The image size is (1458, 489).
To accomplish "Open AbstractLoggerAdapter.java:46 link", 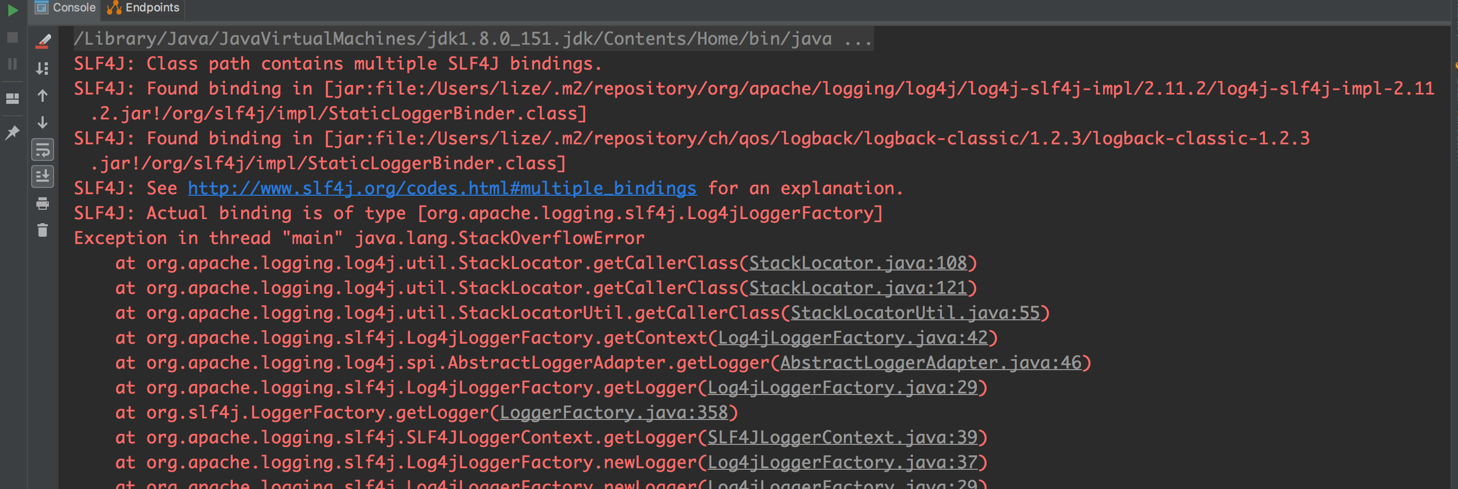I will coord(931,362).
